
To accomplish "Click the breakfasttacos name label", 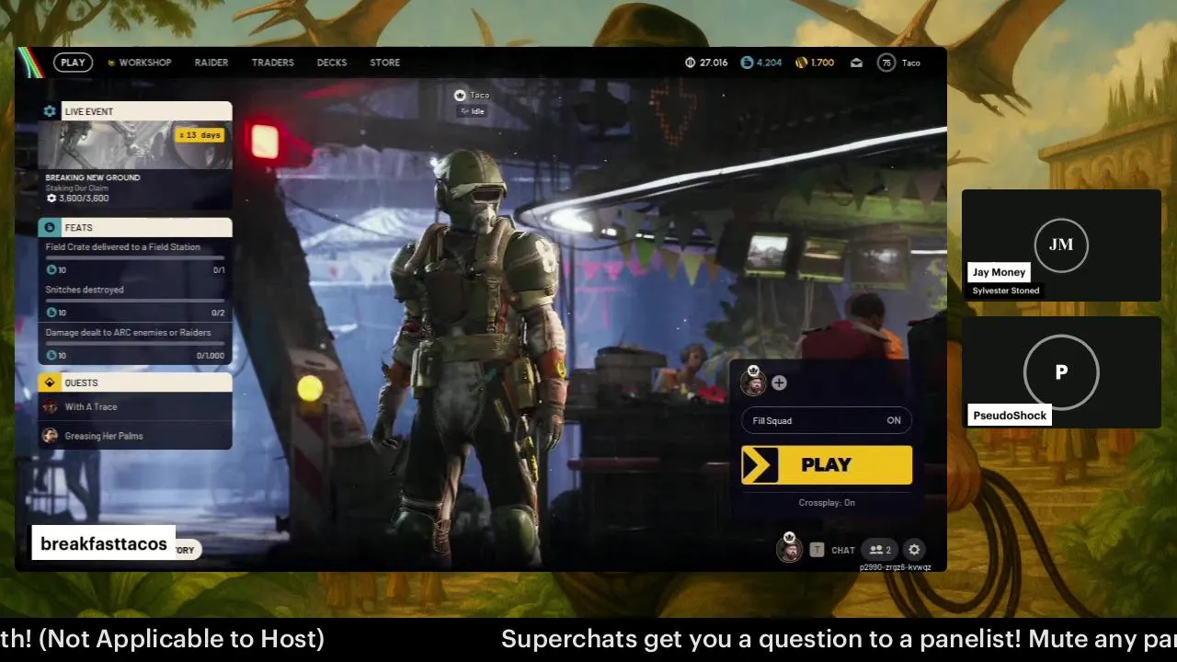I will click(x=104, y=544).
